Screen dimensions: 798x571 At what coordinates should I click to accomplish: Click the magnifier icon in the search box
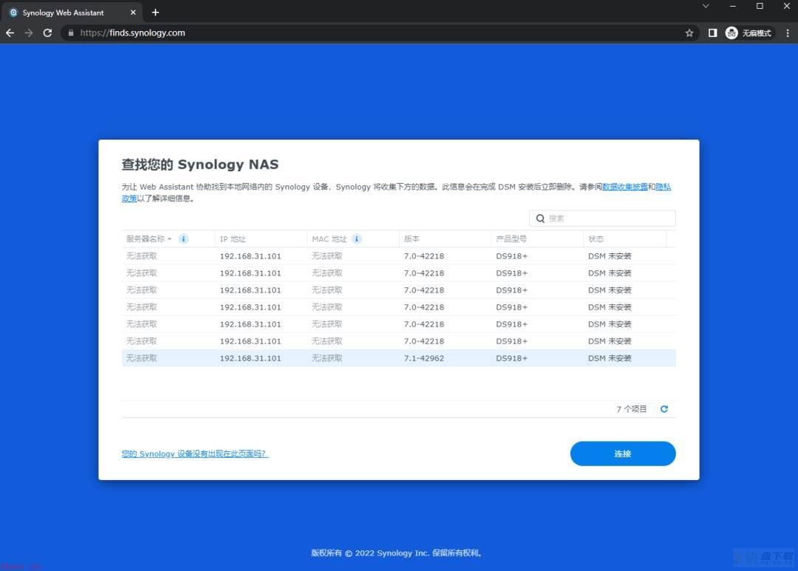(540, 219)
